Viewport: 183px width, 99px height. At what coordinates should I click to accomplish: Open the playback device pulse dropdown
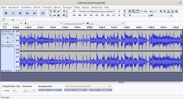click(x=107, y=23)
